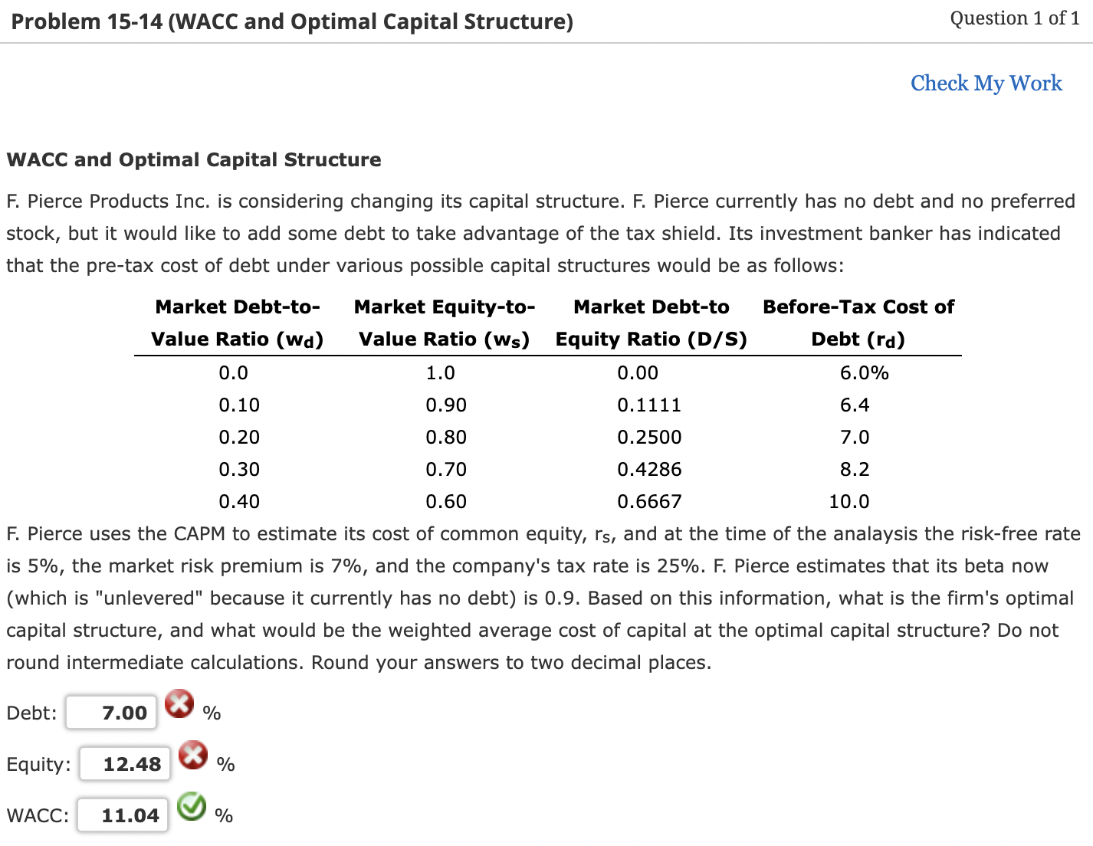Click the table cell '0.4286'
The height and width of the screenshot is (846, 1093).
(x=649, y=470)
